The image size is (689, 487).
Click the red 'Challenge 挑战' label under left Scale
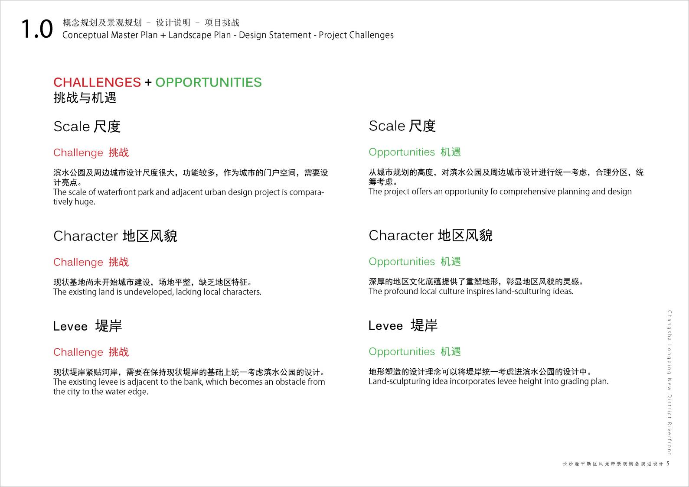[x=91, y=153]
